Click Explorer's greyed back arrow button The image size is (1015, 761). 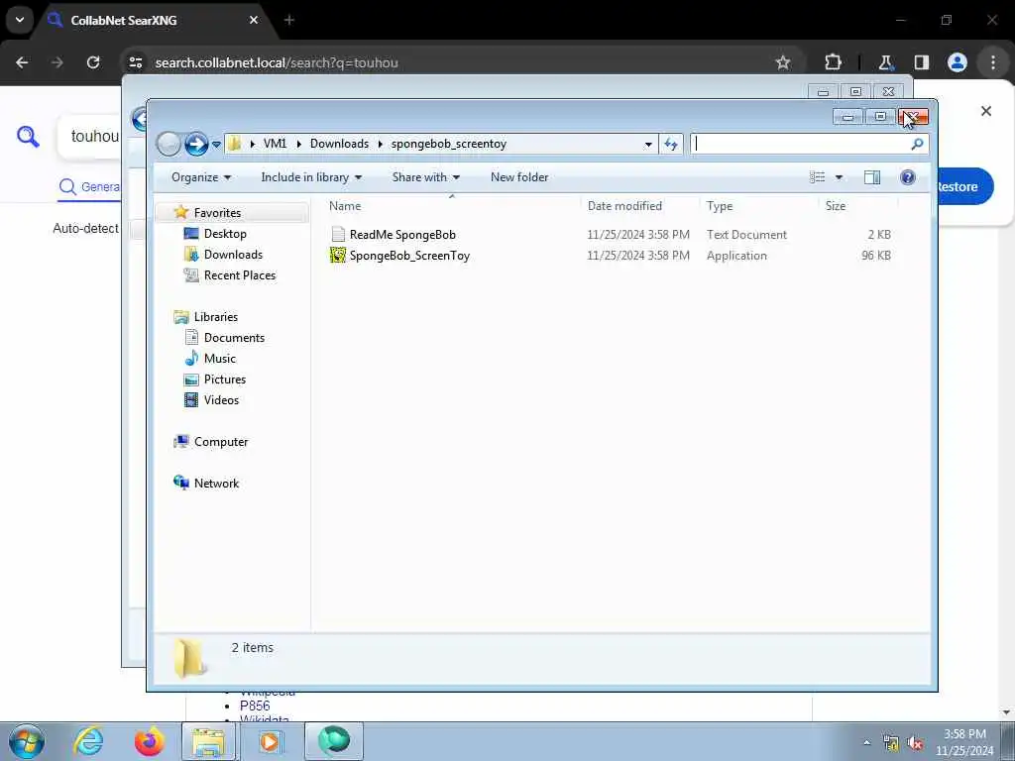pyautogui.click(x=169, y=144)
